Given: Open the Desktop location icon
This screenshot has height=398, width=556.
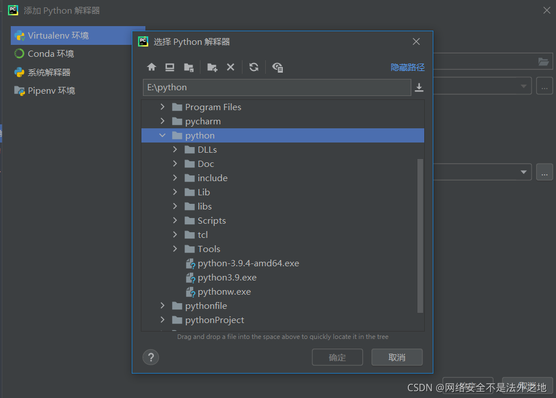Looking at the screenshot, I should pos(169,67).
